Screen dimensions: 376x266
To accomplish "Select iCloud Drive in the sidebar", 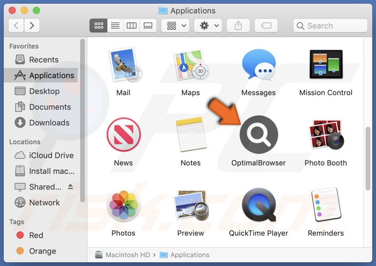I will coord(41,155).
